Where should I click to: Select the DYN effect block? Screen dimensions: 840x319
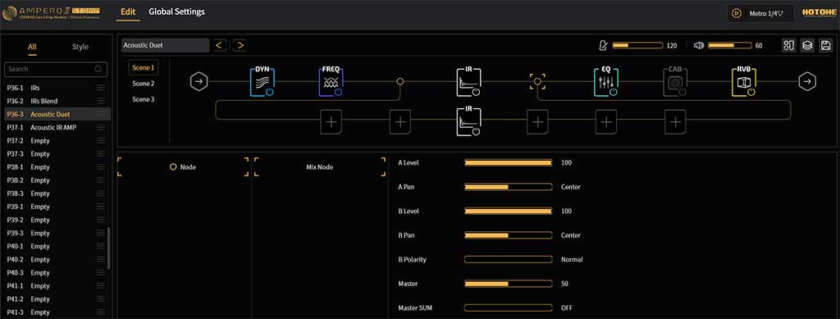[262, 82]
